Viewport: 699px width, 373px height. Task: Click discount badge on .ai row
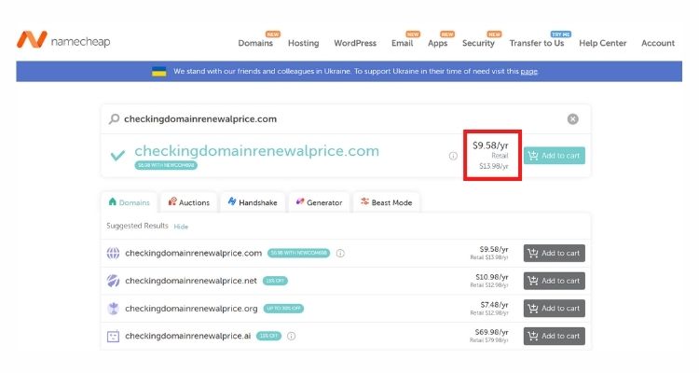click(x=268, y=336)
